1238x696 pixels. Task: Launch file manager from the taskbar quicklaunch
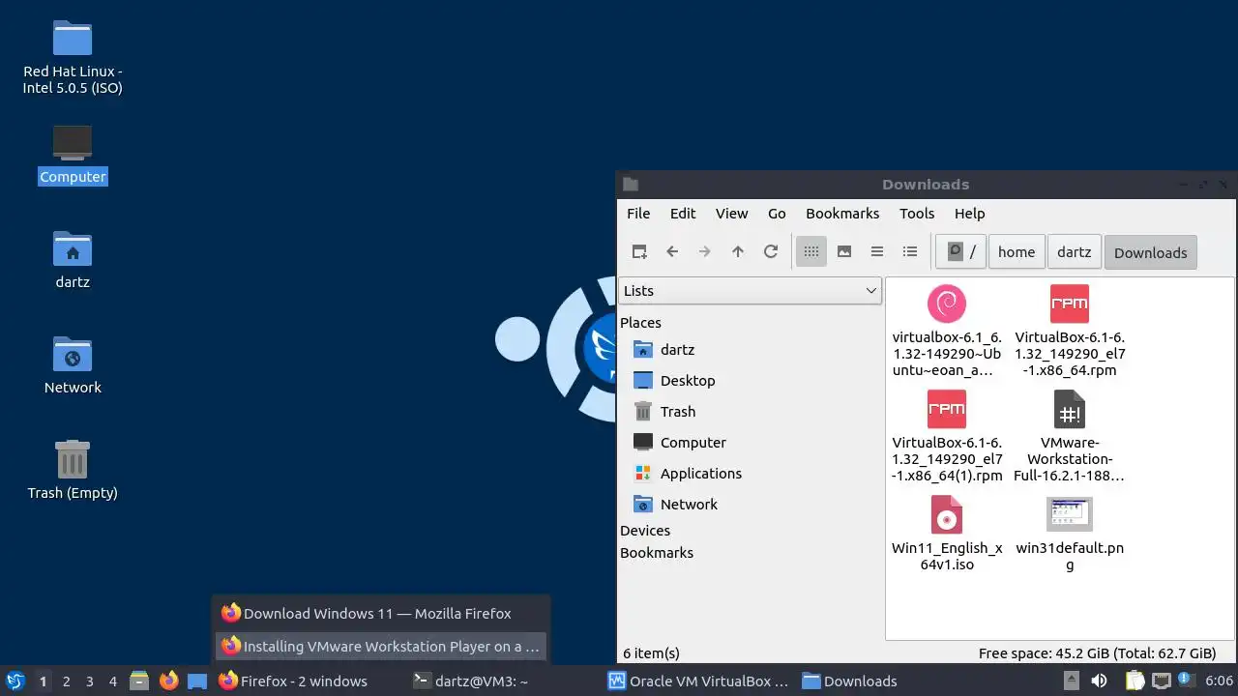pos(139,681)
